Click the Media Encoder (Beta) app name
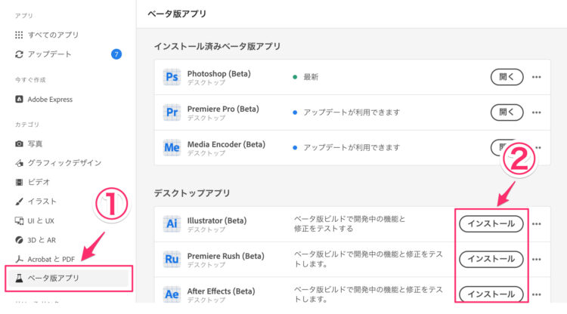This screenshot has width=567, height=314. point(226,144)
